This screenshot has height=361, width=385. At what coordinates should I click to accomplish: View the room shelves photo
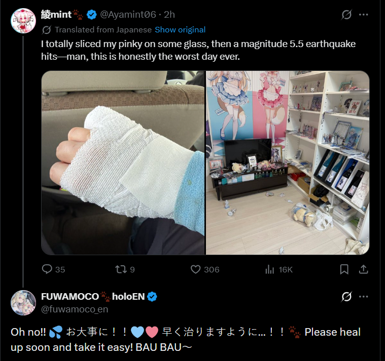[288, 163]
